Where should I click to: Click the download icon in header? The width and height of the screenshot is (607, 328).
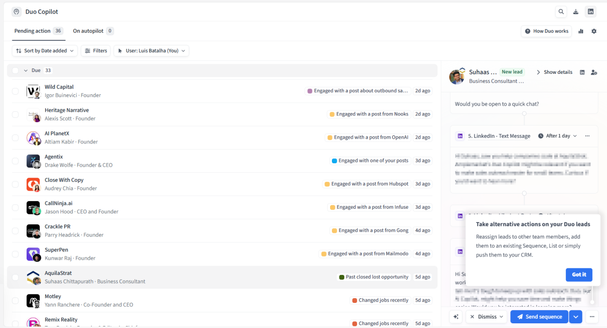tap(576, 12)
